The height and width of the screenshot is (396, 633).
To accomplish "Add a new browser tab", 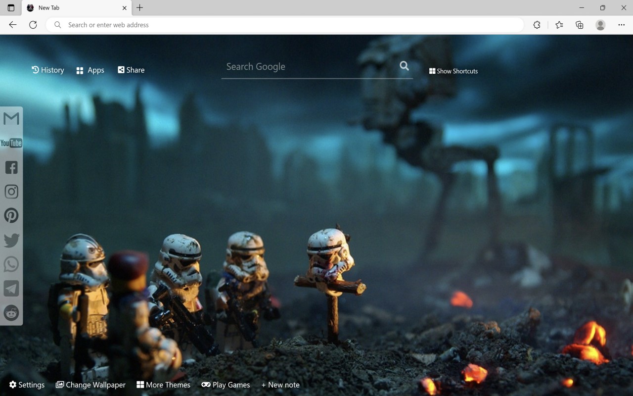I will [x=140, y=8].
